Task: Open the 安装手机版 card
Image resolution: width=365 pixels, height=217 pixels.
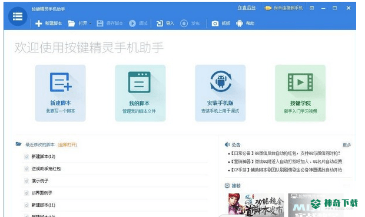Action: (220, 93)
